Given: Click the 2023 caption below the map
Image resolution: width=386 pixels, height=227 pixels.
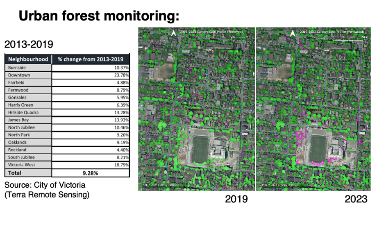Looking at the screenshot, I should click(356, 199).
